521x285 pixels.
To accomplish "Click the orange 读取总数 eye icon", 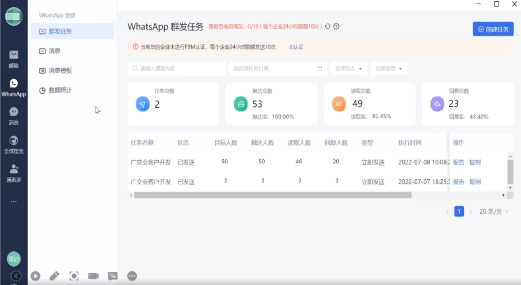I will click(x=339, y=104).
